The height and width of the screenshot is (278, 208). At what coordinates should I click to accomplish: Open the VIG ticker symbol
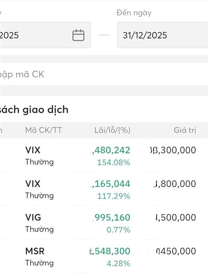click(33, 218)
